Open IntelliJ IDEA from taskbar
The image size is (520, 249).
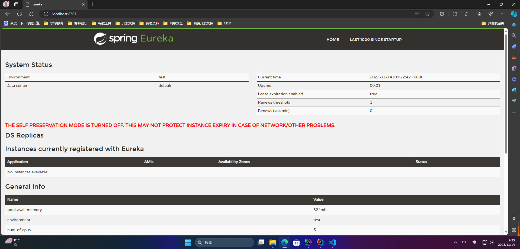coord(320,242)
